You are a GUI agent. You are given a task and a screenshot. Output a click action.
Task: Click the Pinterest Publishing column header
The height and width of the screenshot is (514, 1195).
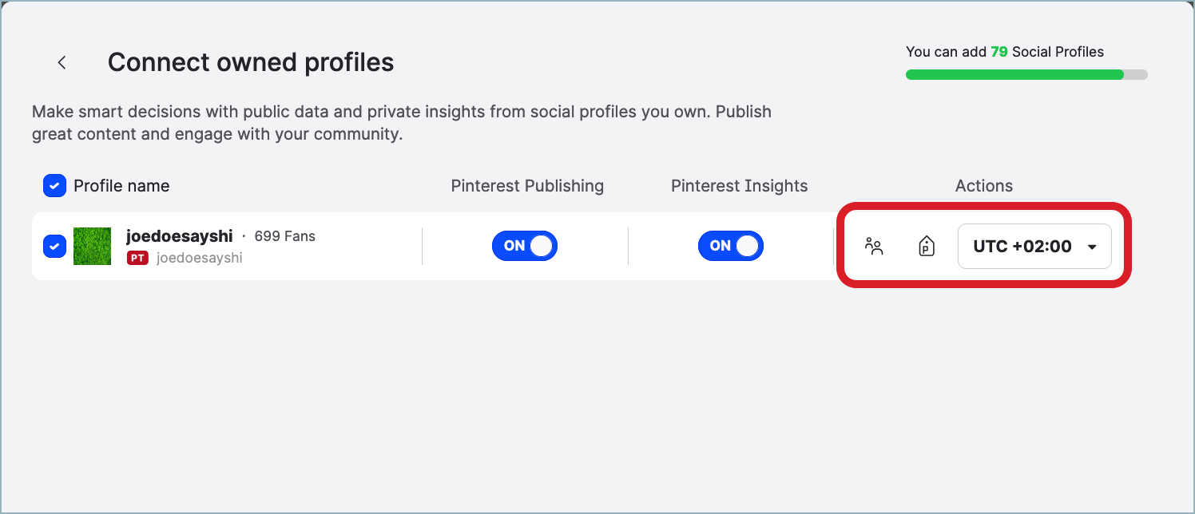(x=527, y=186)
